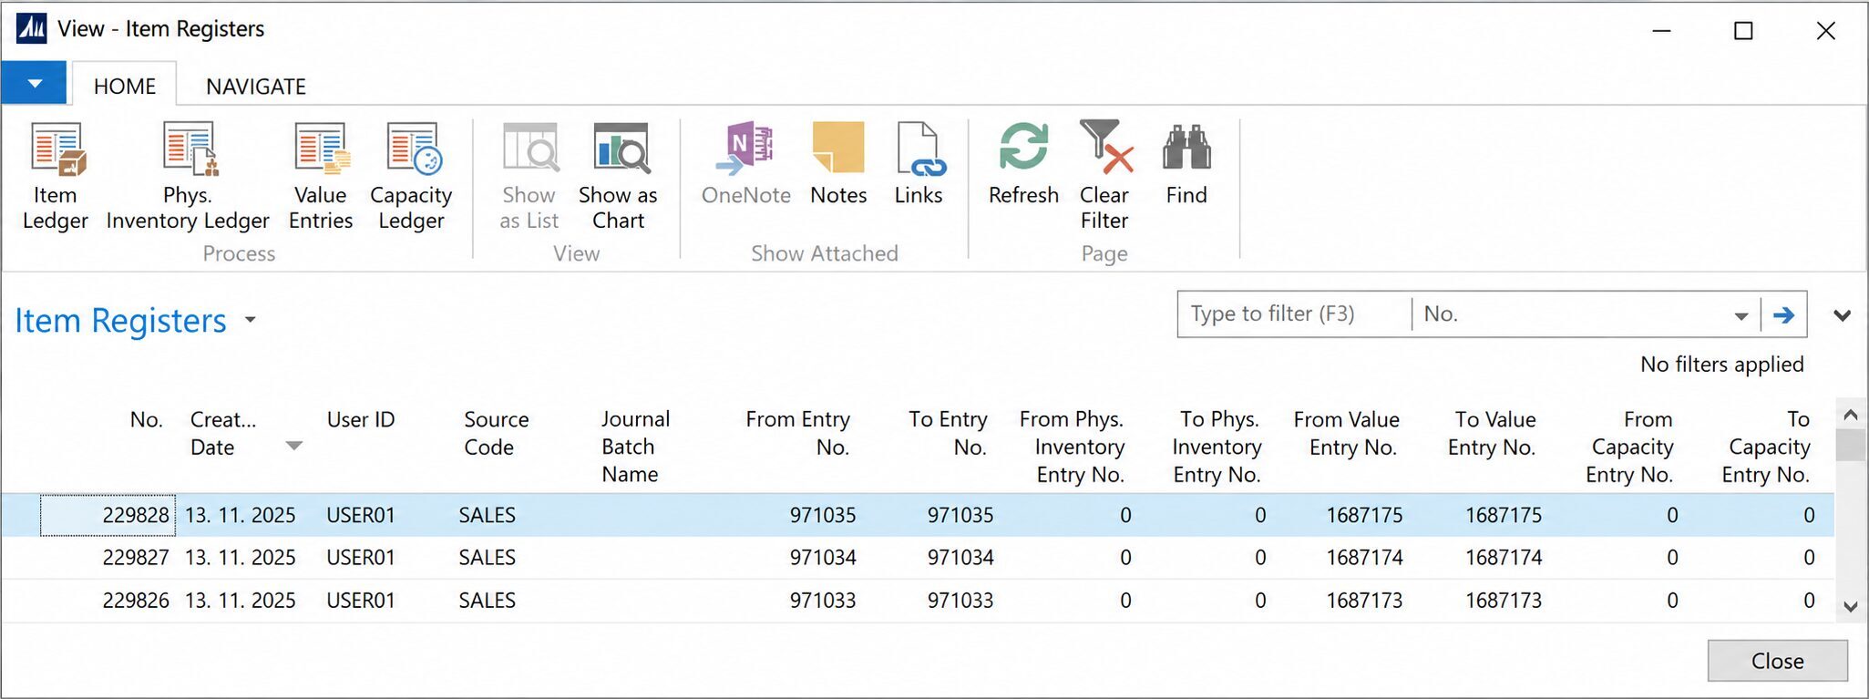Click the To Entry No. column header
Viewport: 1869px width, 699px height.
click(948, 433)
